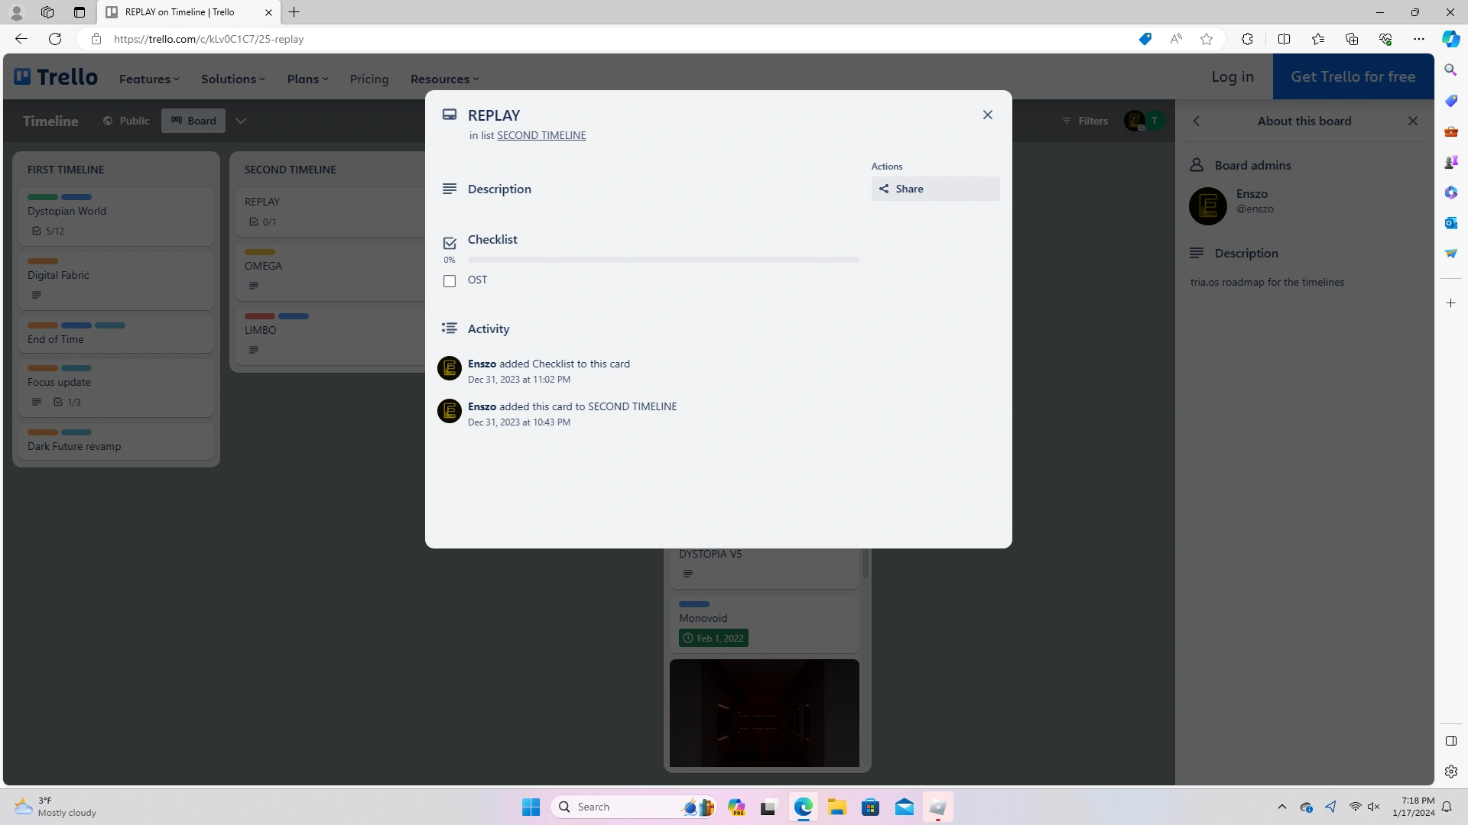Screen dimensions: 1468x825
Task: Open the Pricing page
Action: (x=369, y=79)
